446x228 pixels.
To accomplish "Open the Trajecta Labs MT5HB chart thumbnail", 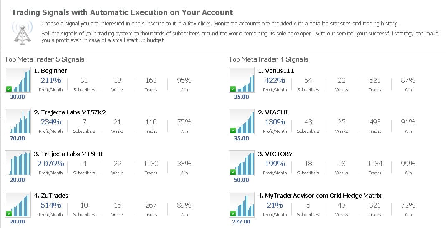I will 18,163.
